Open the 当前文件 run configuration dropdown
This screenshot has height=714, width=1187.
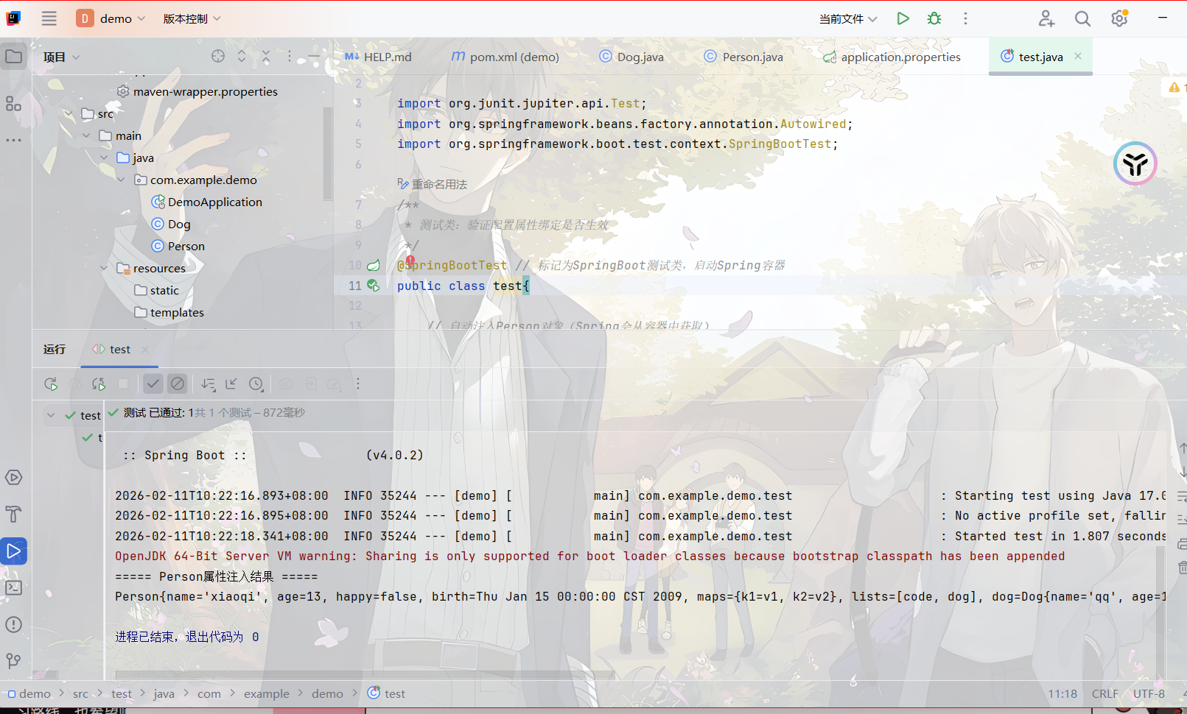click(x=847, y=18)
